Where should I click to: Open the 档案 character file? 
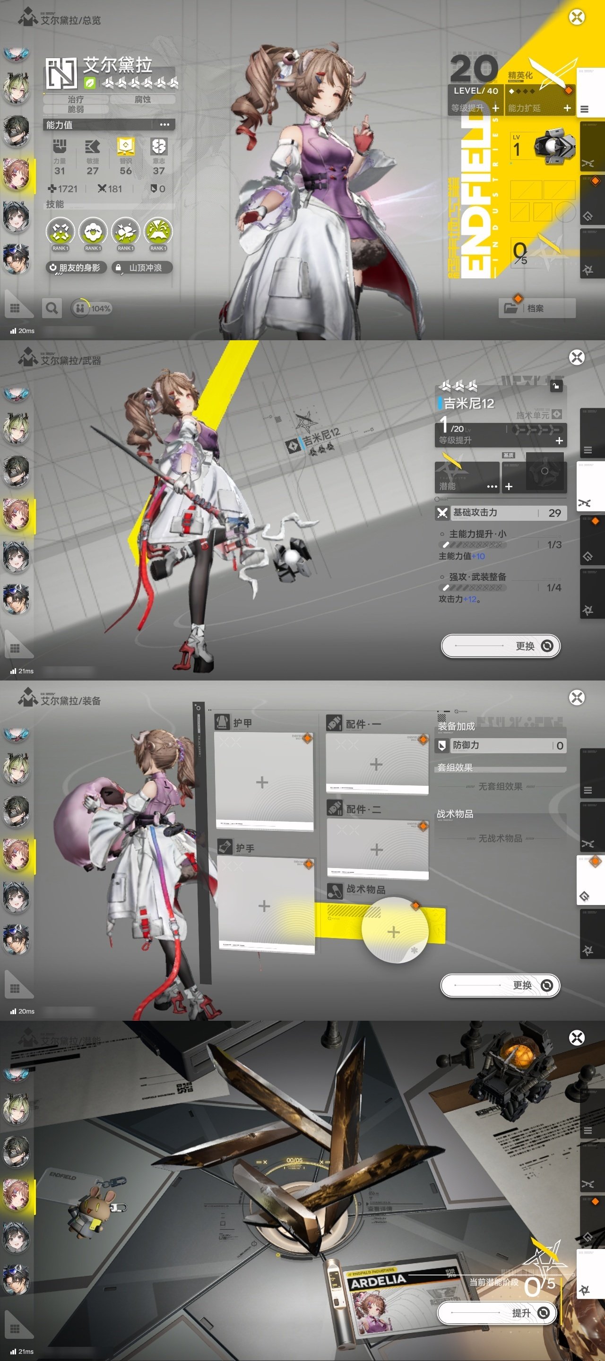click(x=536, y=308)
